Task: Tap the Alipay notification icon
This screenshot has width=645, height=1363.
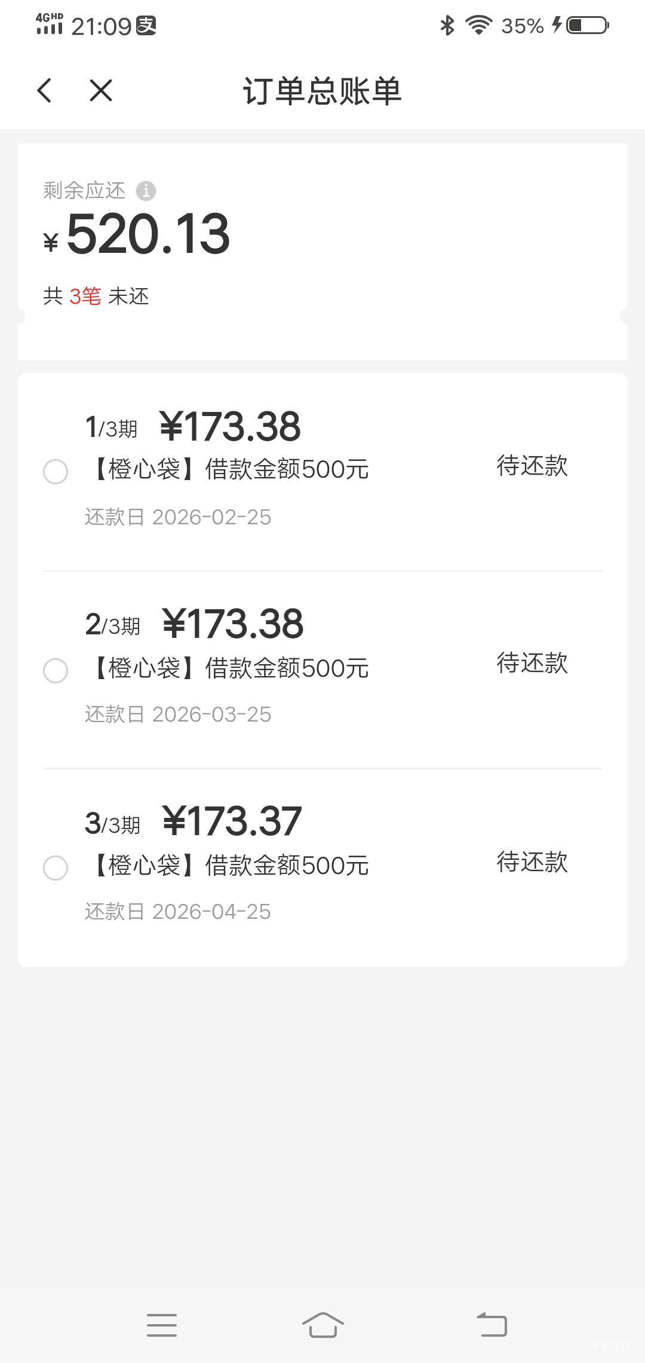Action: click(x=146, y=26)
